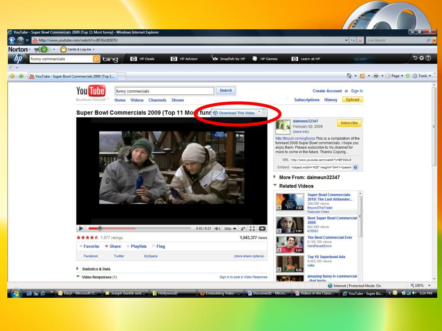Click the browser forward arrow button
The image size is (442, 331).
21,40
